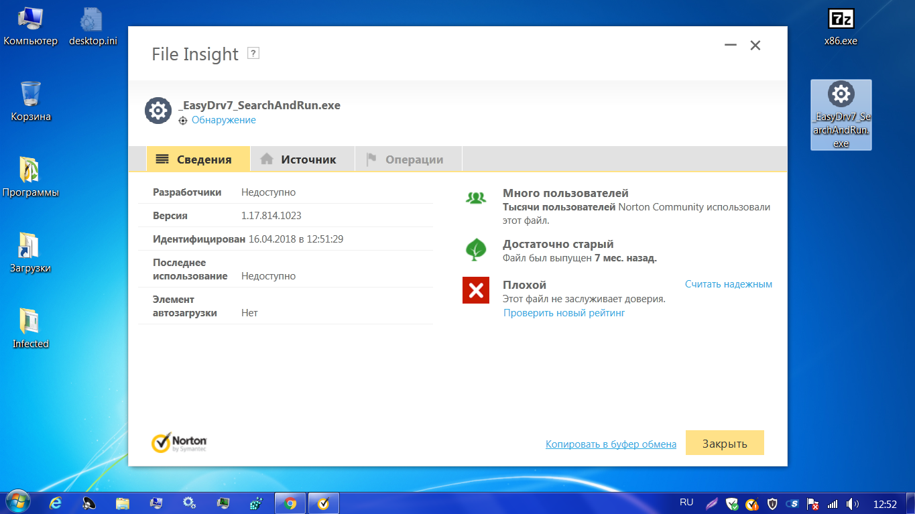The width and height of the screenshot is (915, 514).
Task: Click the Google Chrome taskbar icon
Action: [290, 503]
